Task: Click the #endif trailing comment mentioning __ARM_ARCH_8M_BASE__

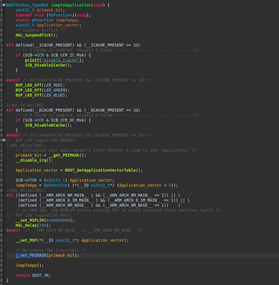Action: pyautogui.click(x=84, y=230)
